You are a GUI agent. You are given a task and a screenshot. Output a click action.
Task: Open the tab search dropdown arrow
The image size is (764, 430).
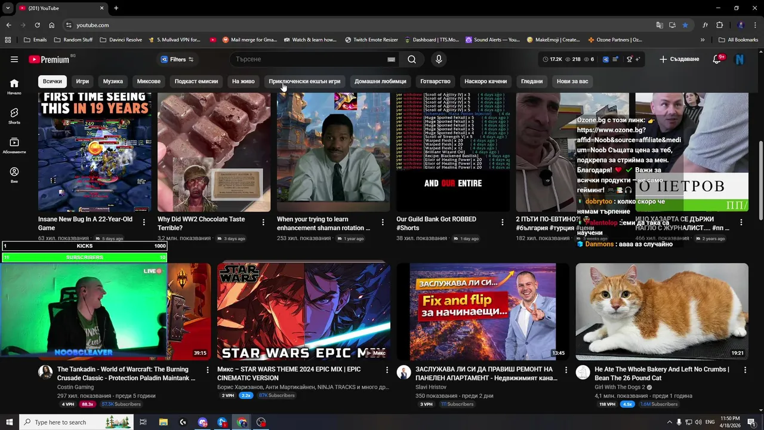click(x=8, y=8)
